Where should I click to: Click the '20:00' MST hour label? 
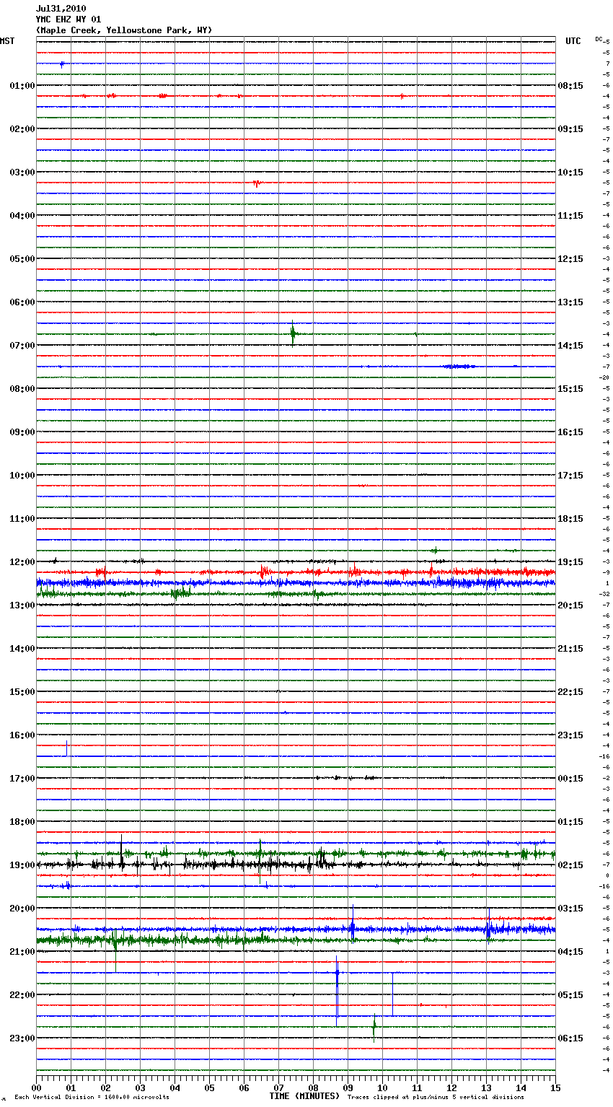pos(22,909)
